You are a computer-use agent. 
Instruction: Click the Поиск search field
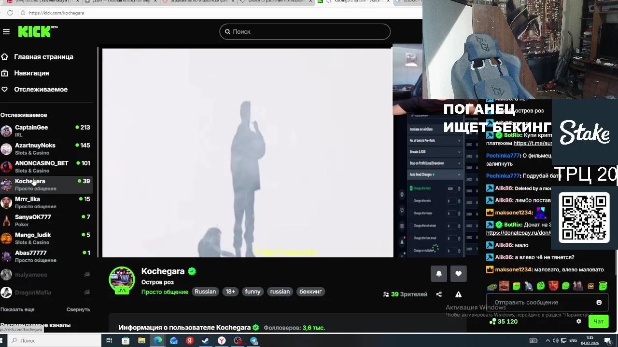click(305, 31)
